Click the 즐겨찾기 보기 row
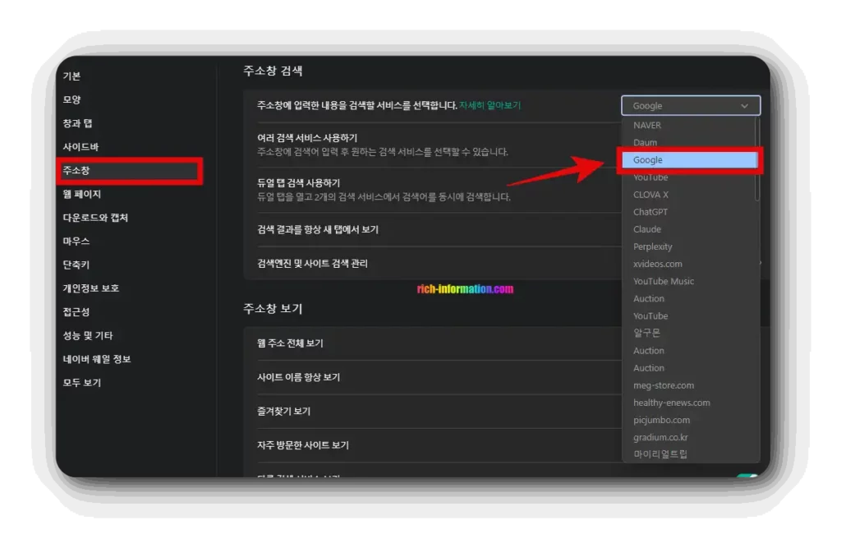Viewport: 841px width, 548px height. 432,411
